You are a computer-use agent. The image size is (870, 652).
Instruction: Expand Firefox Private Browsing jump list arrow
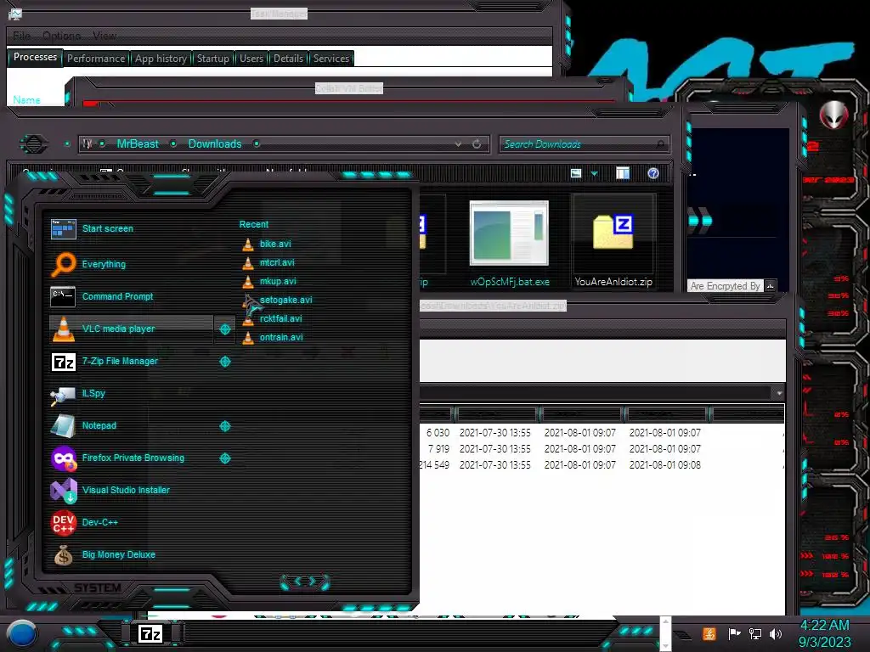(x=224, y=458)
